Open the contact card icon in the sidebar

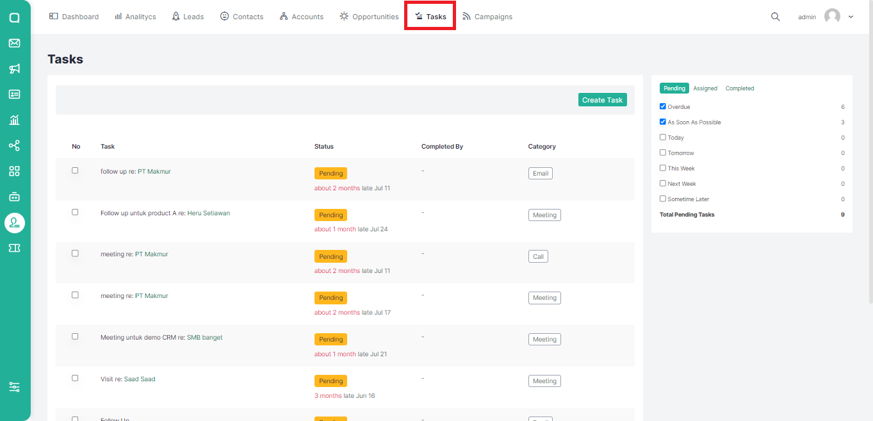14,94
